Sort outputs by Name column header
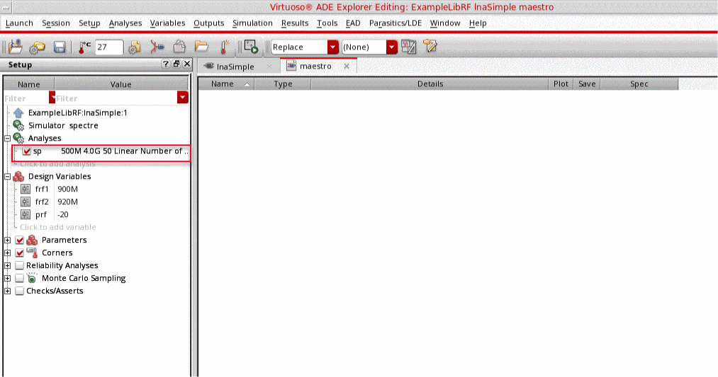The image size is (718, 377). 226,84
